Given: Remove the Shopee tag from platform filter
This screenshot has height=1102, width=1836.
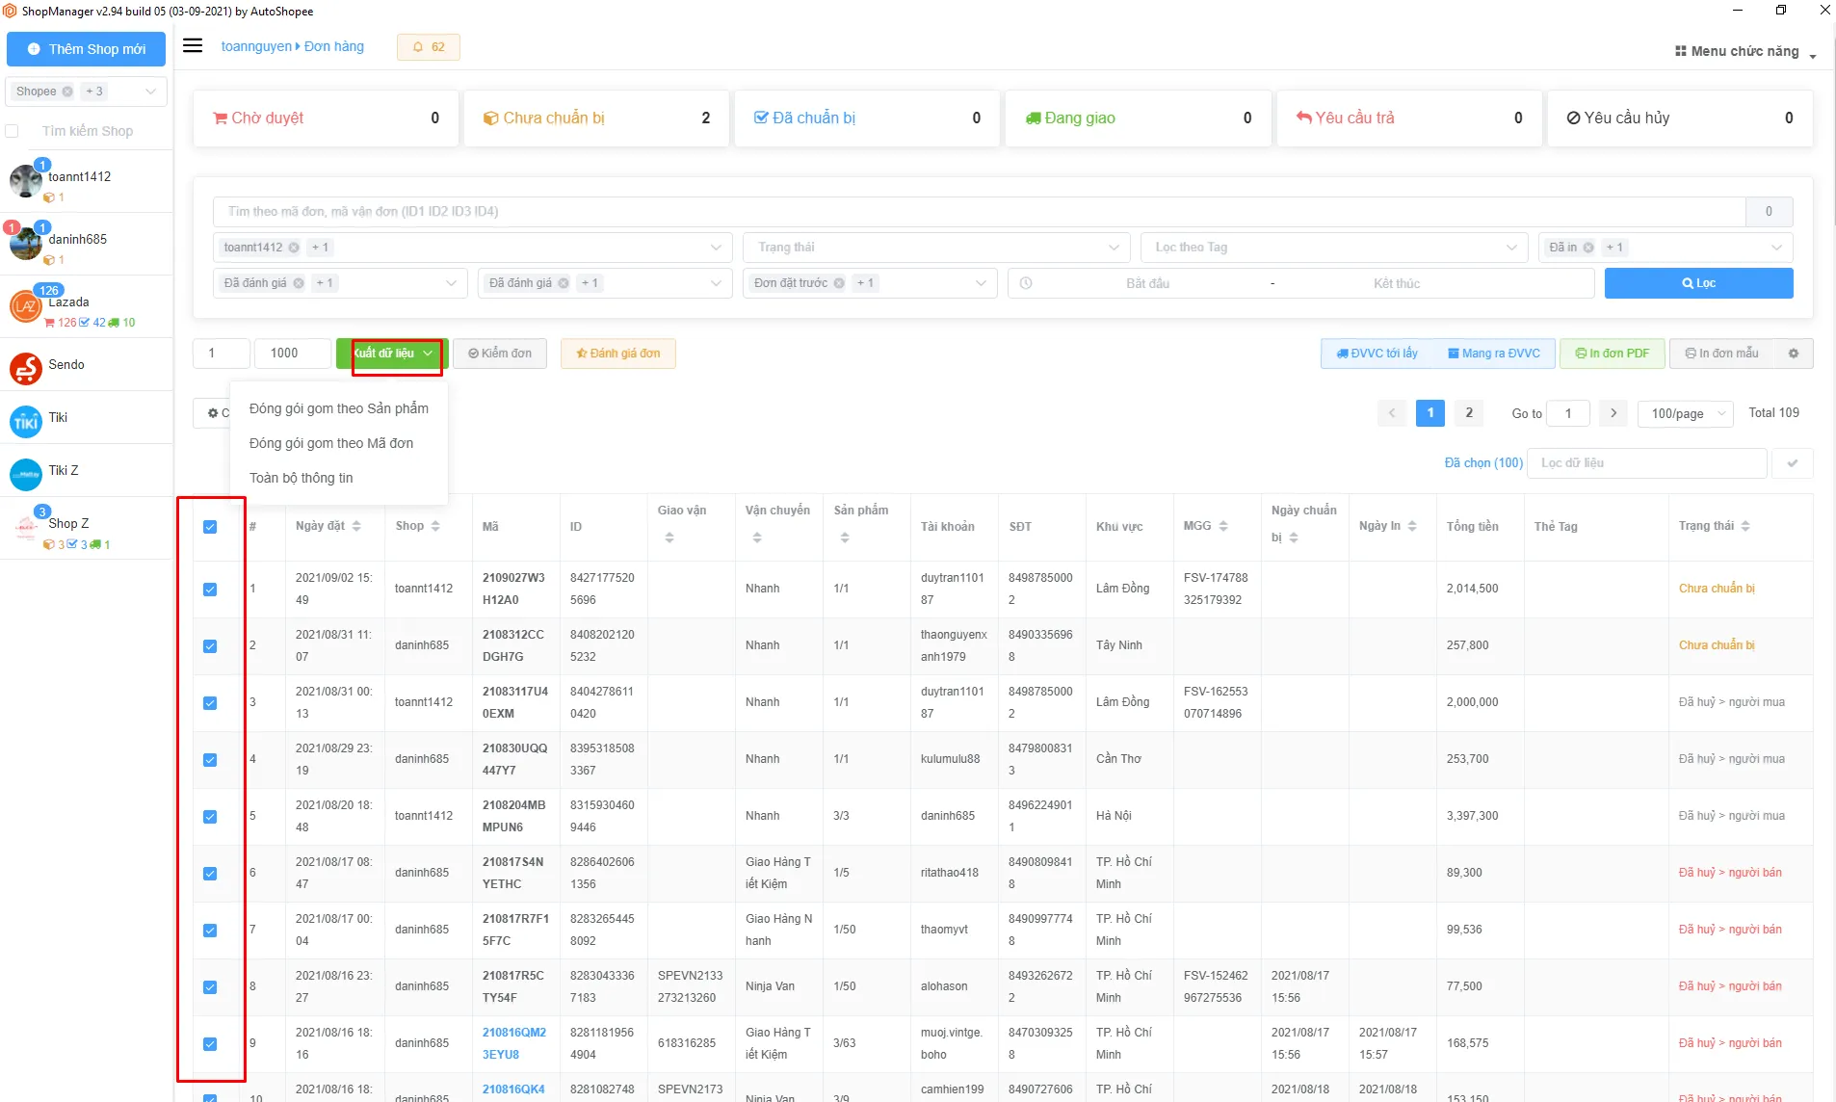Looking at the screenshot, I should [67, 92].
